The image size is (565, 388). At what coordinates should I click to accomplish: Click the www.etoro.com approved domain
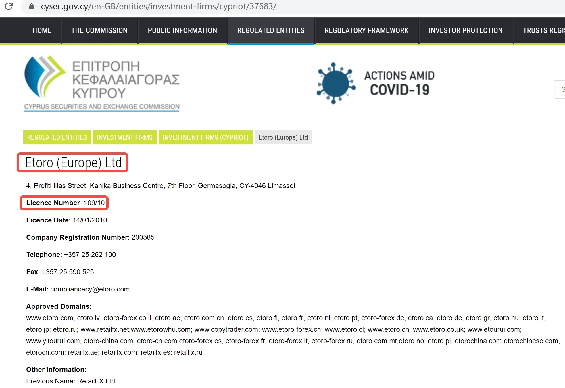click(x=50, y=318)
